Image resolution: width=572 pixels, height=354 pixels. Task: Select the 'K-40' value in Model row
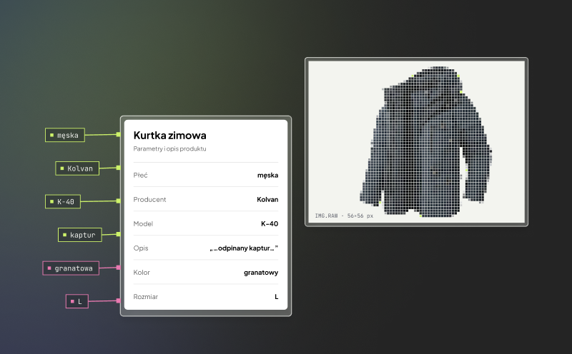pos(270,224)
